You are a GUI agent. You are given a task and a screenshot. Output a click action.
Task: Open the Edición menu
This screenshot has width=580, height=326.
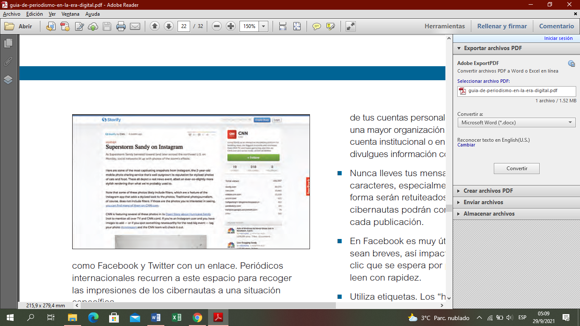(34, 14)
